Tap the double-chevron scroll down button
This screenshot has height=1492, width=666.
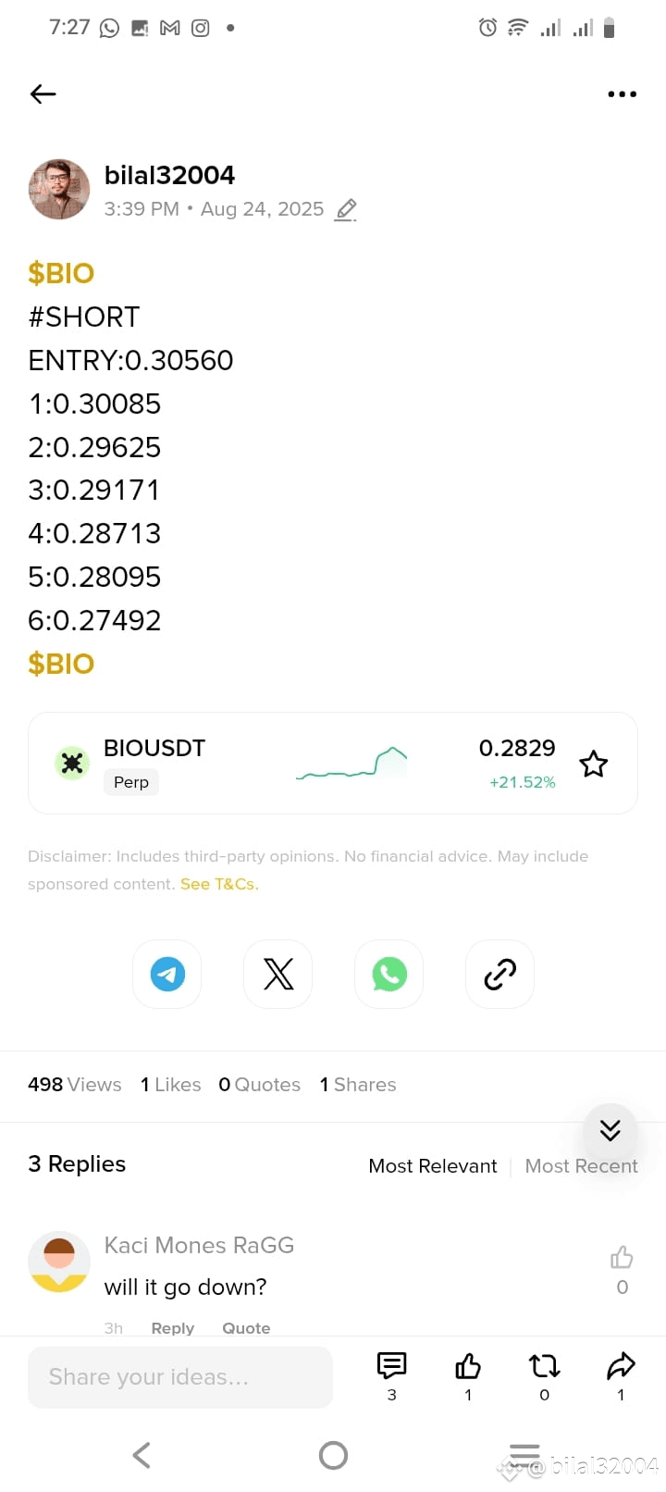610,1130
